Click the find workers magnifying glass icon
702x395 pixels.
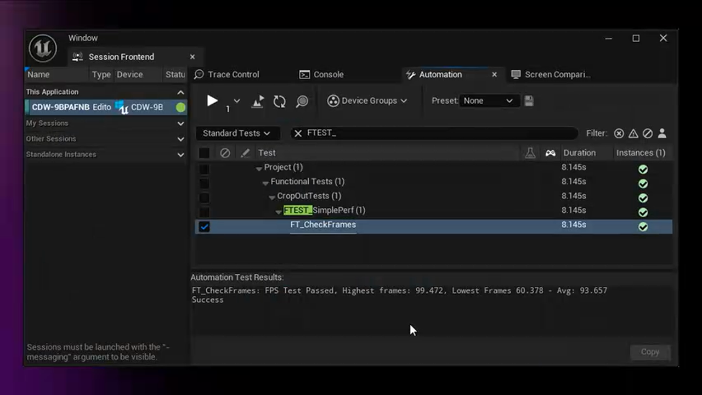pyautogui.click(x=302, y=101)
